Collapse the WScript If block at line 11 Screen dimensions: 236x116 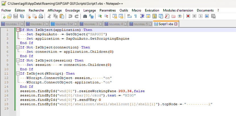tap(18, 74)
